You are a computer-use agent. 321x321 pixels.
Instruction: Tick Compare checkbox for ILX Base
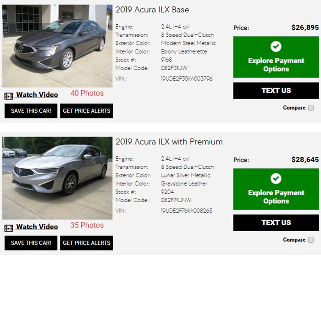pyautogui.click(x=311, y=108)
